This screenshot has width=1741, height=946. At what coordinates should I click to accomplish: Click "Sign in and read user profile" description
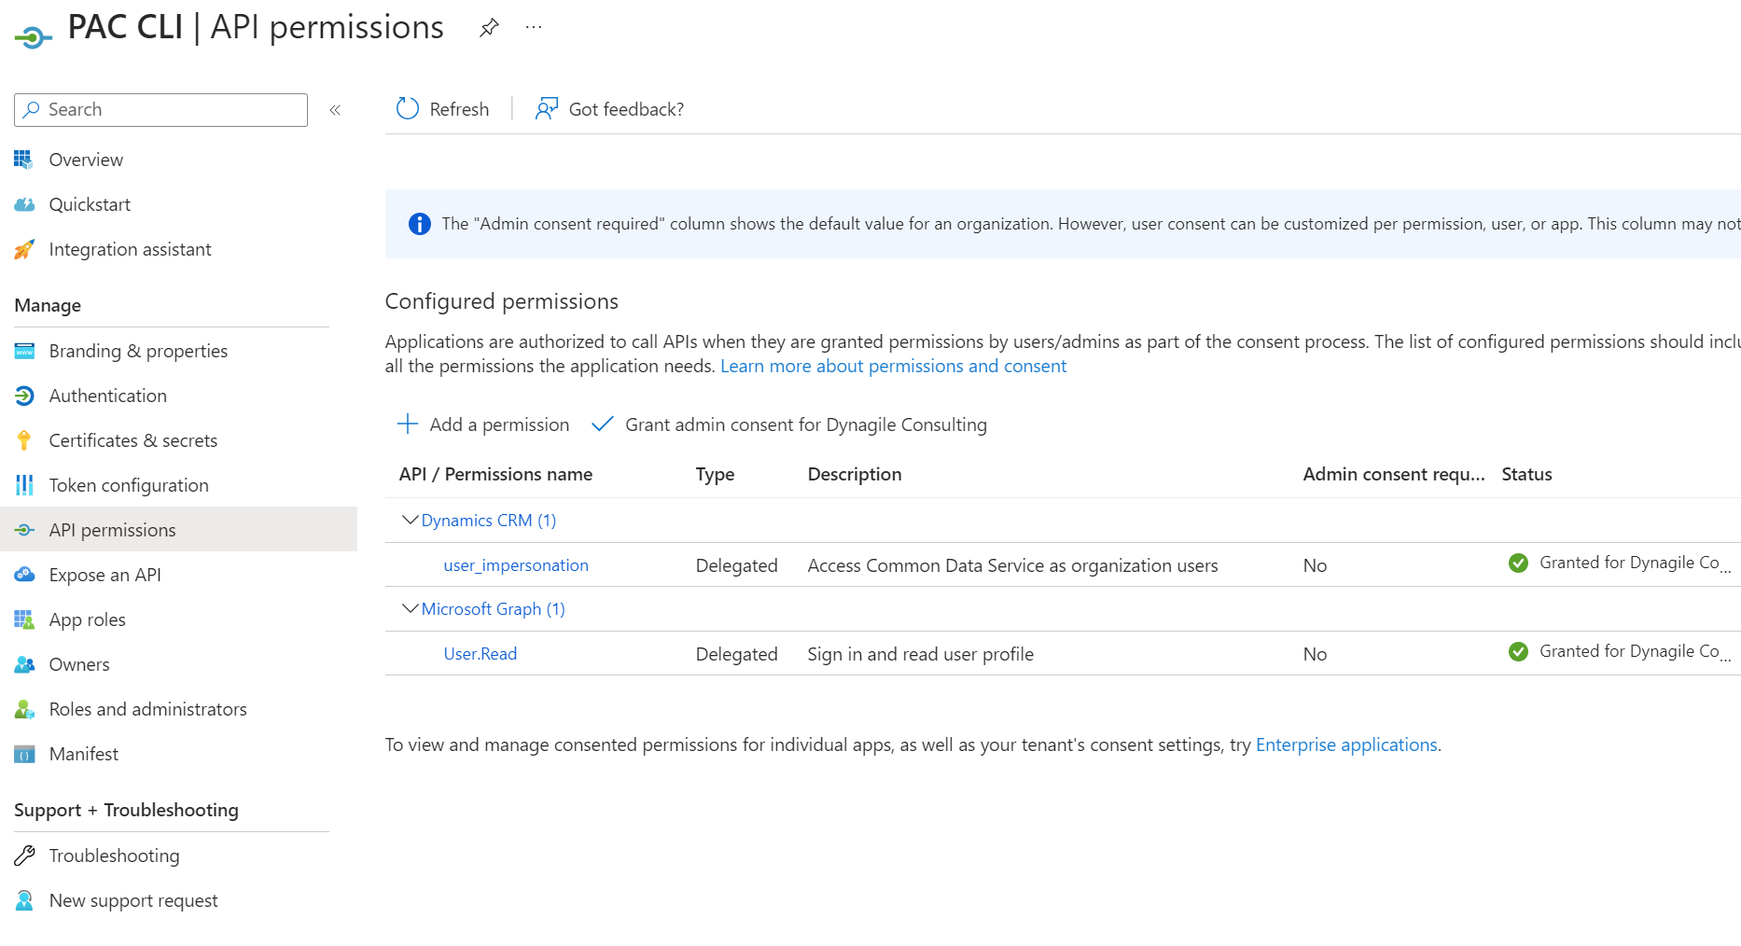920,654
